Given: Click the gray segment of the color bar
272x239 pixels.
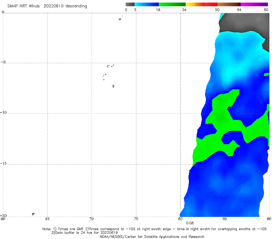Looking at the screenshot, I should pos(130,4).
